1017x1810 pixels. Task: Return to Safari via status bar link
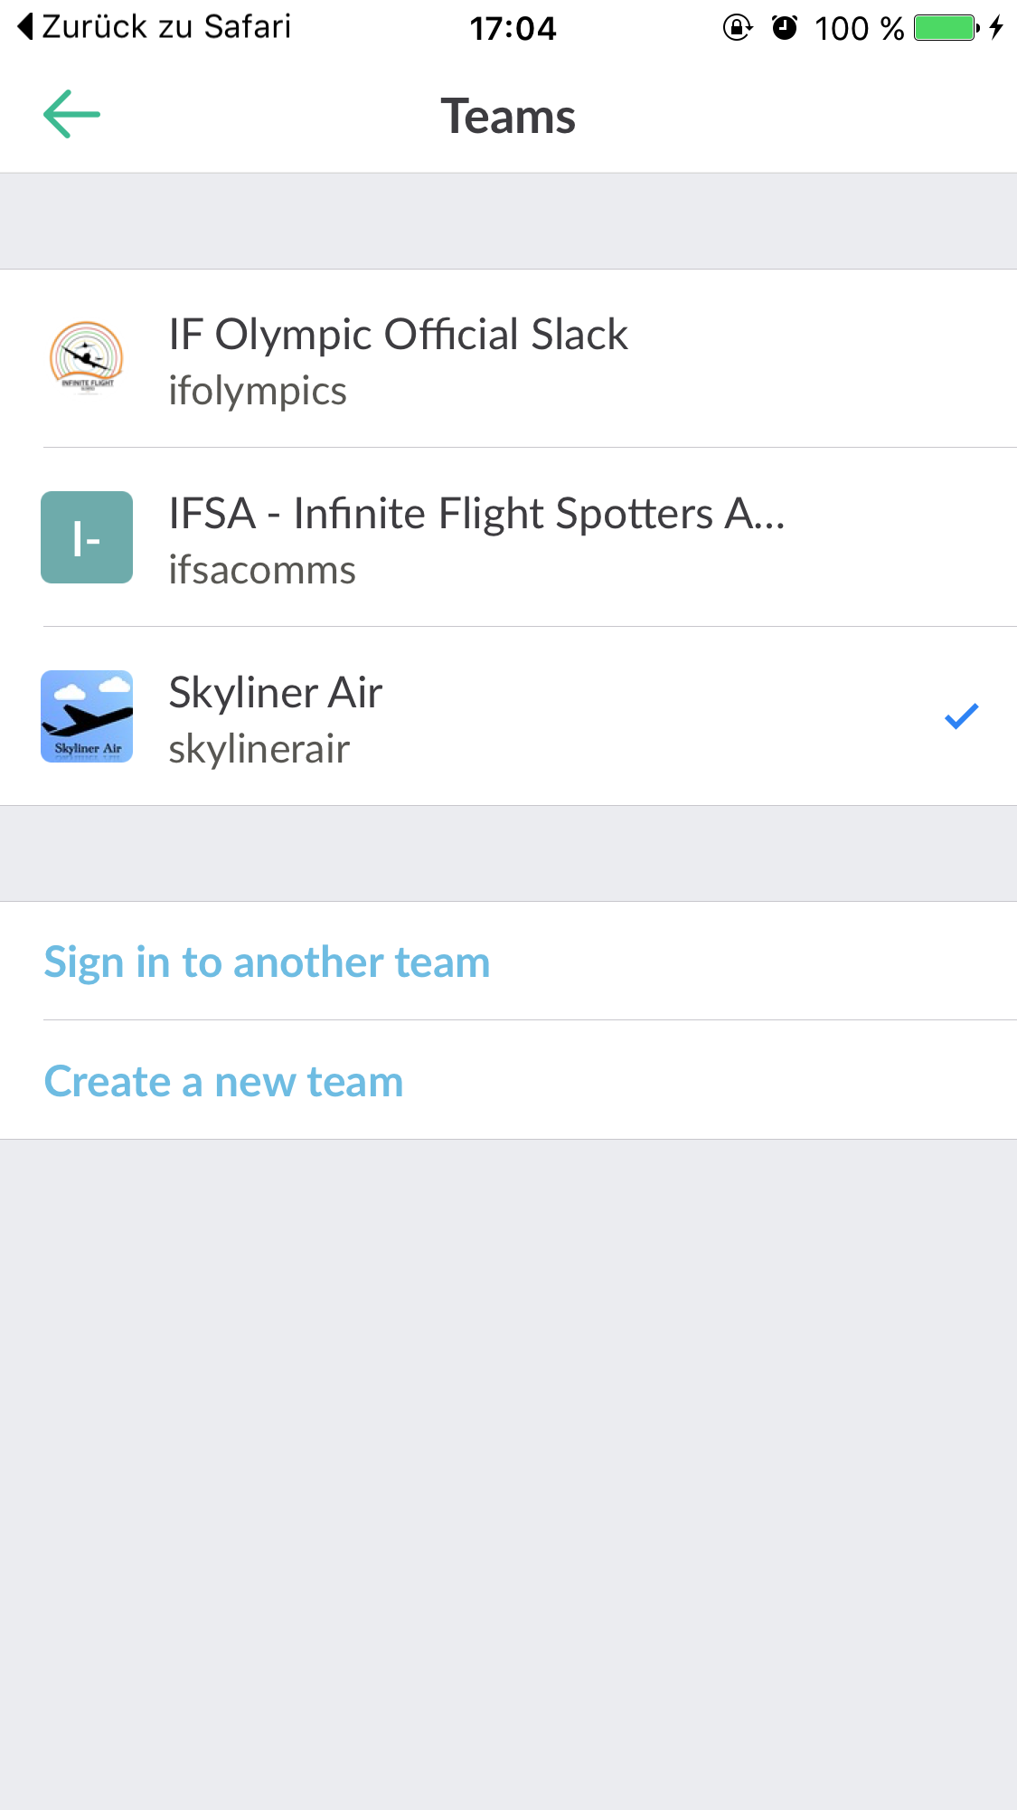coord(154,27)
